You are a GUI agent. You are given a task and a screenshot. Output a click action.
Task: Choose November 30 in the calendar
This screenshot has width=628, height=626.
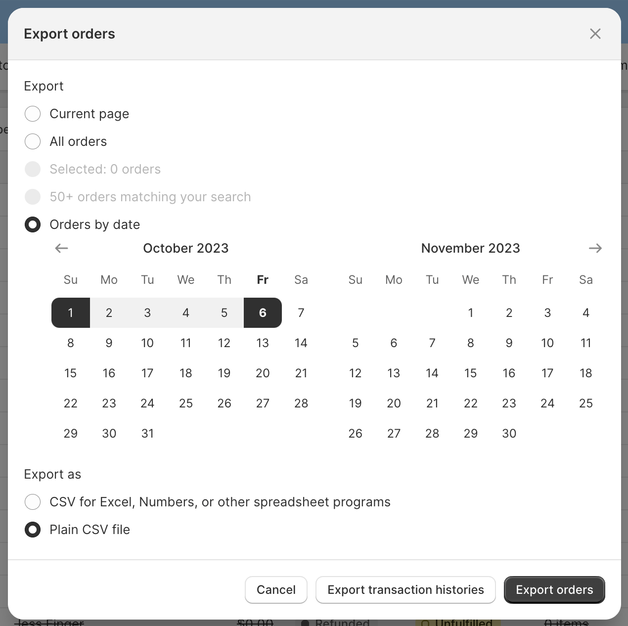pos(509,433)
